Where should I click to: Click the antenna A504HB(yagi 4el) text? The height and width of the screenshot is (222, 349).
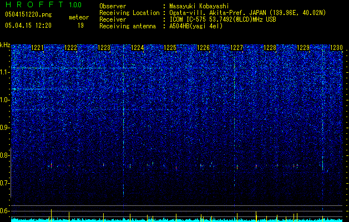coord(196,26)
